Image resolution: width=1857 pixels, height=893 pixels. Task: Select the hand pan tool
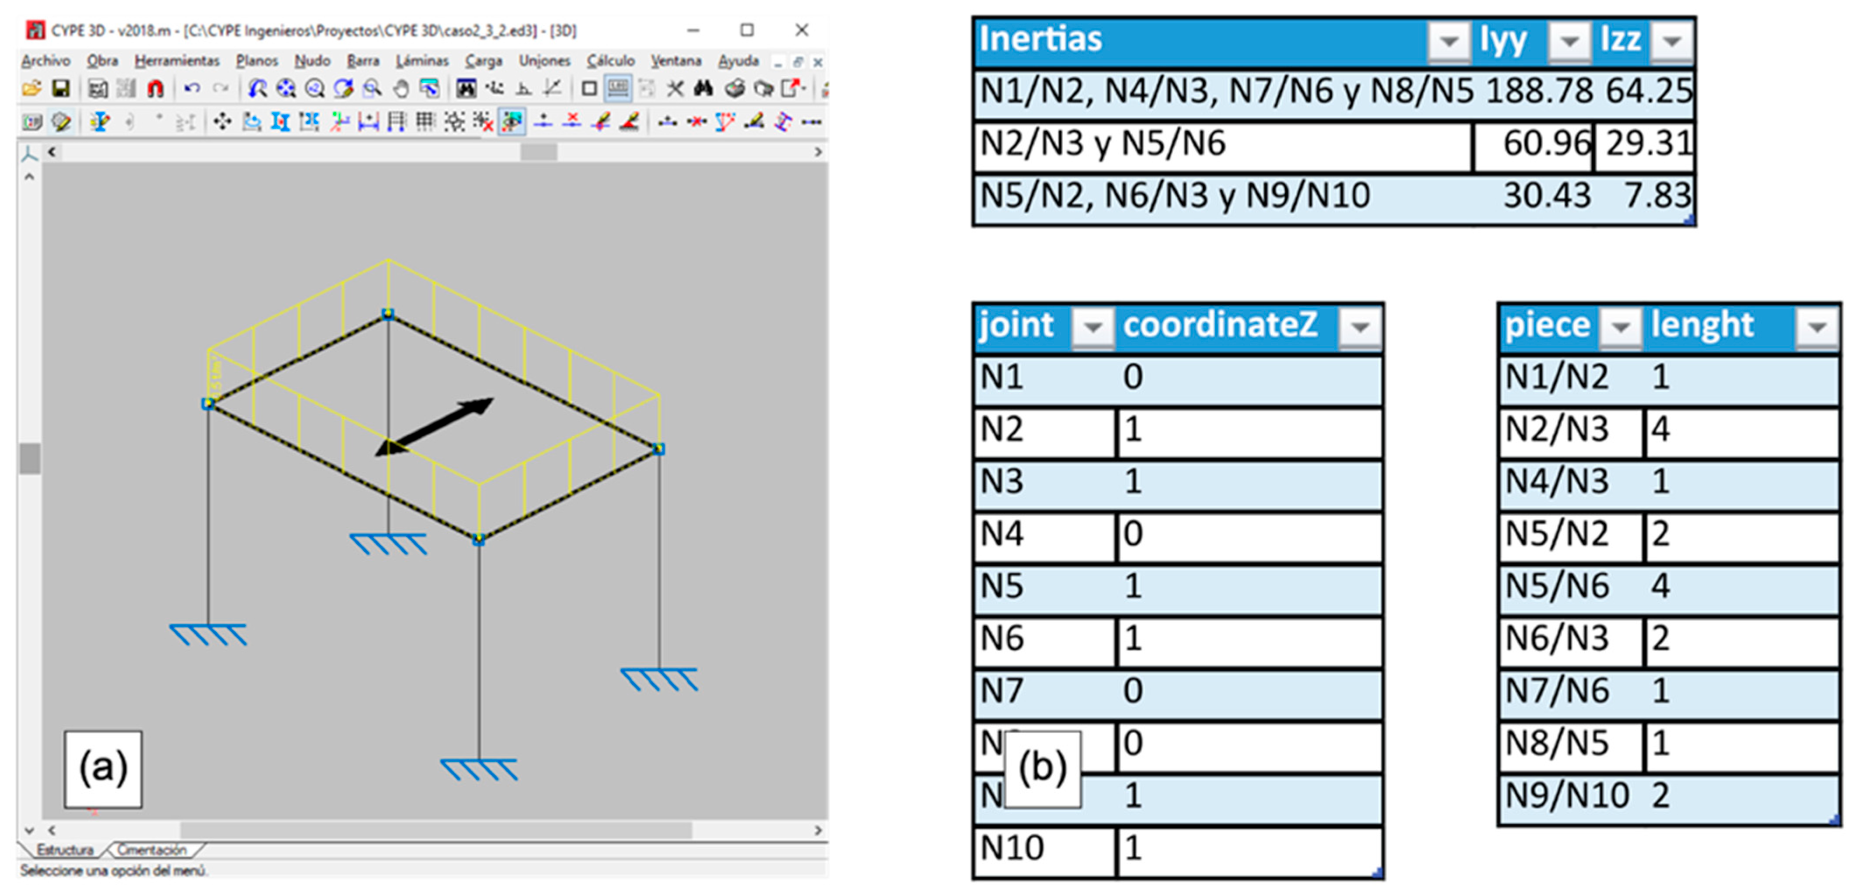pyautogui.click(x=401, y=89)
